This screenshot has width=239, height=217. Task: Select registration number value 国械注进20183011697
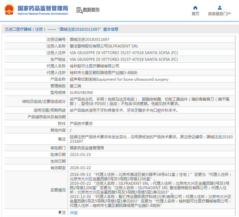click(90, 40)
